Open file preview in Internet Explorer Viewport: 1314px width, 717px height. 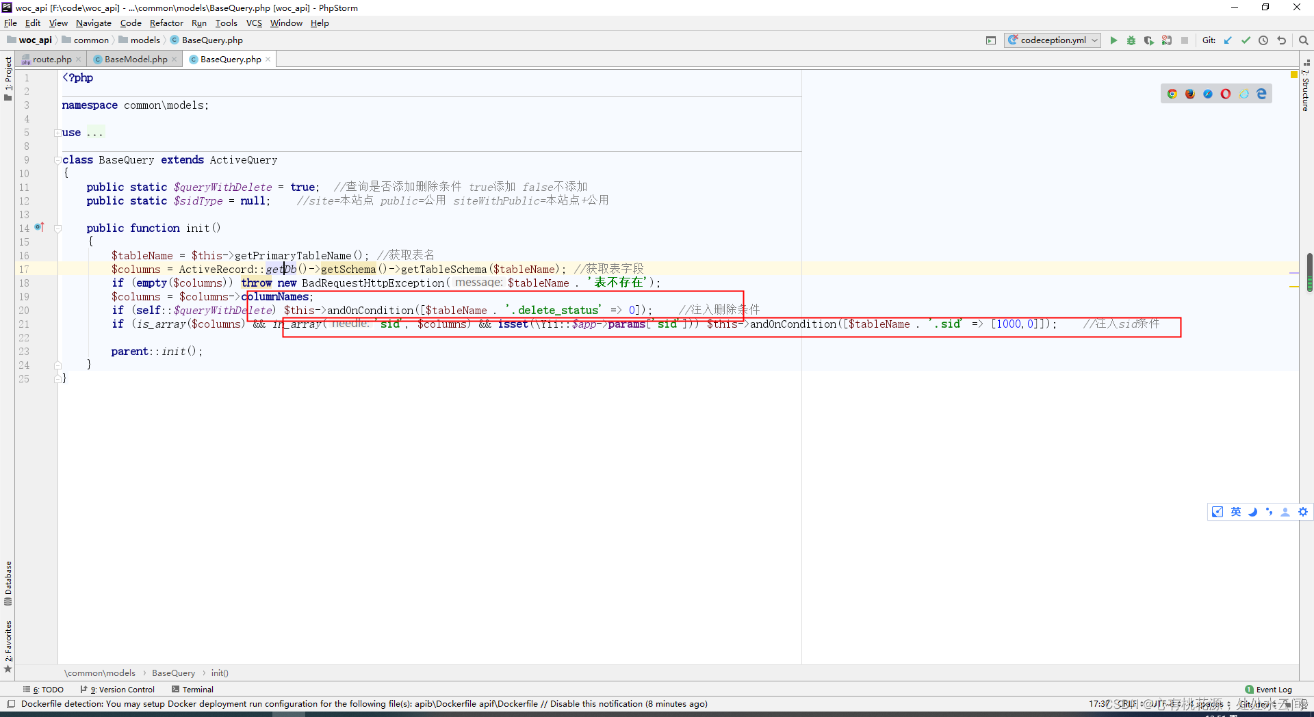point(1244,94)
